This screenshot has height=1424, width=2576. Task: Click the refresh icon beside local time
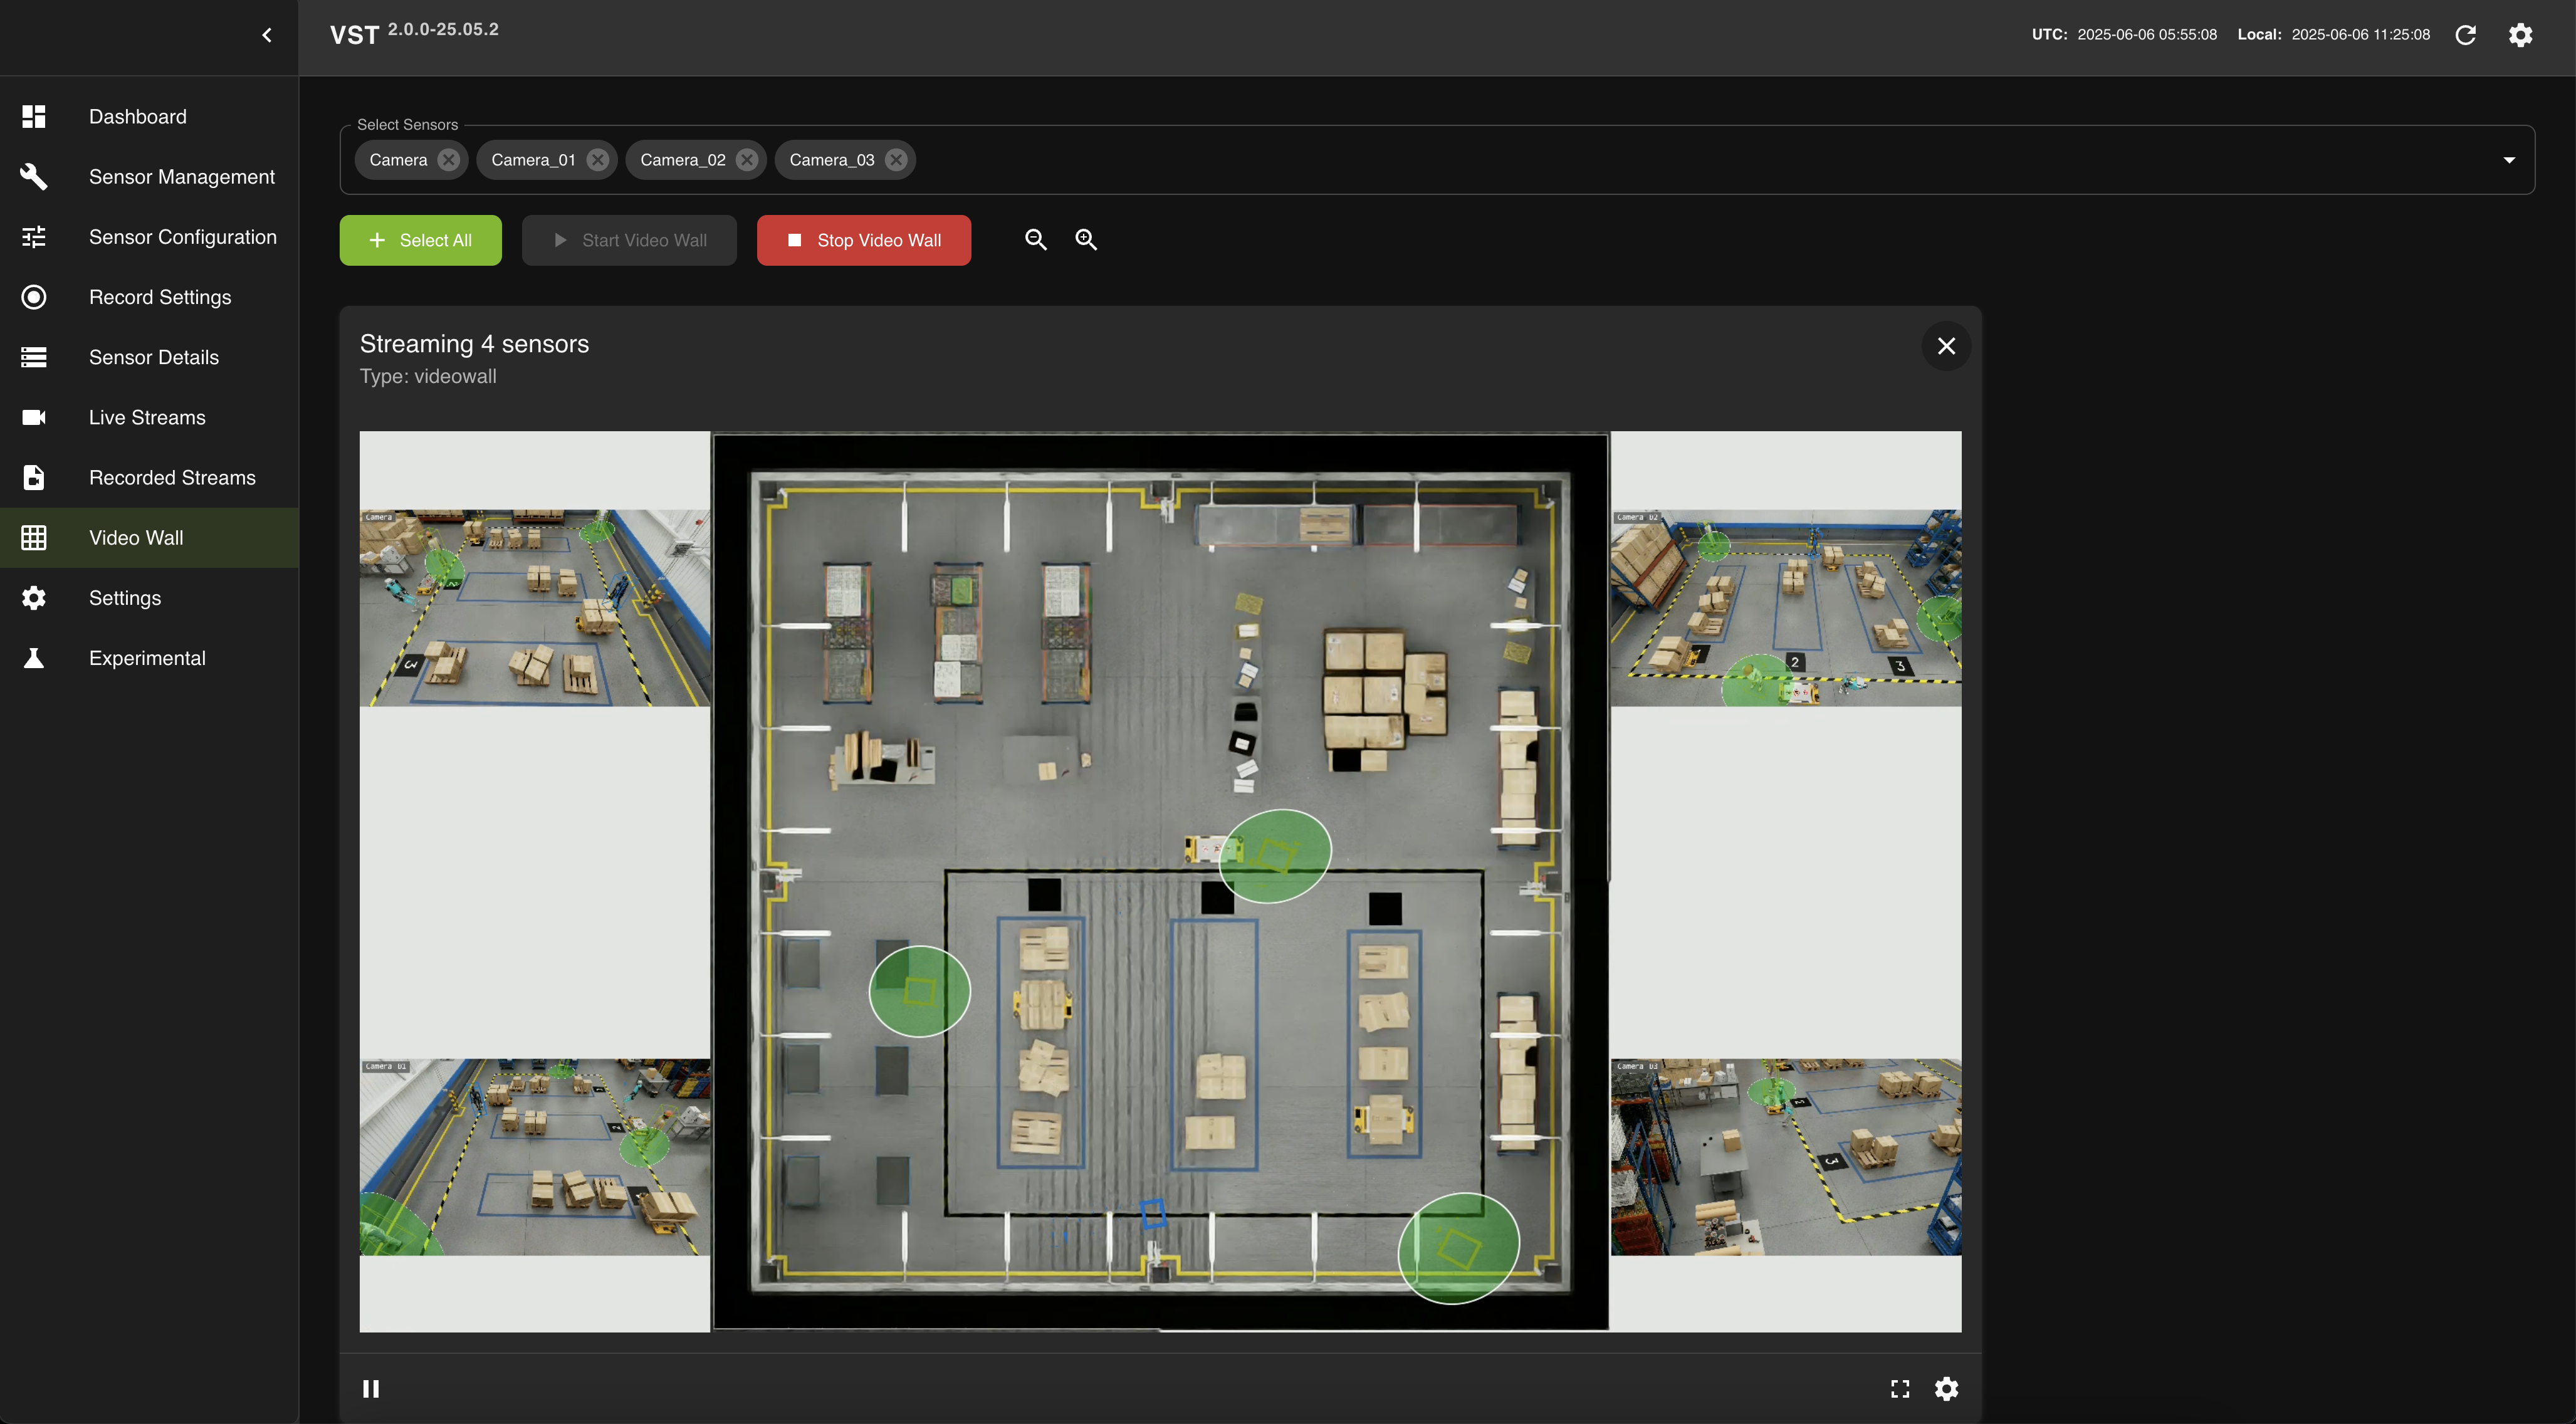point(2466,35)
